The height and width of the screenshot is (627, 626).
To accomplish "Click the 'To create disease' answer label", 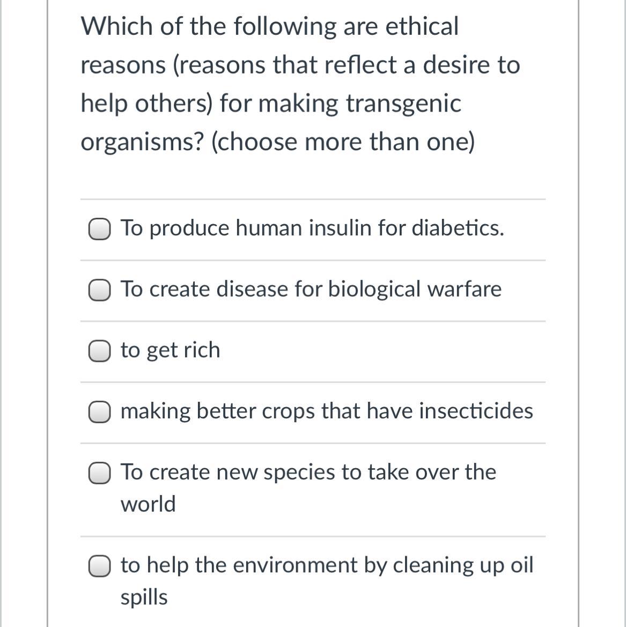I will point(311,289).
